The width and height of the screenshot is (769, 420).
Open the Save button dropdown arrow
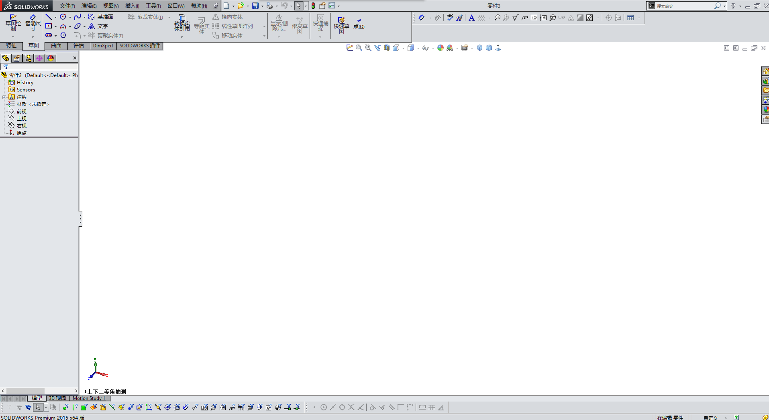(262, 6)
